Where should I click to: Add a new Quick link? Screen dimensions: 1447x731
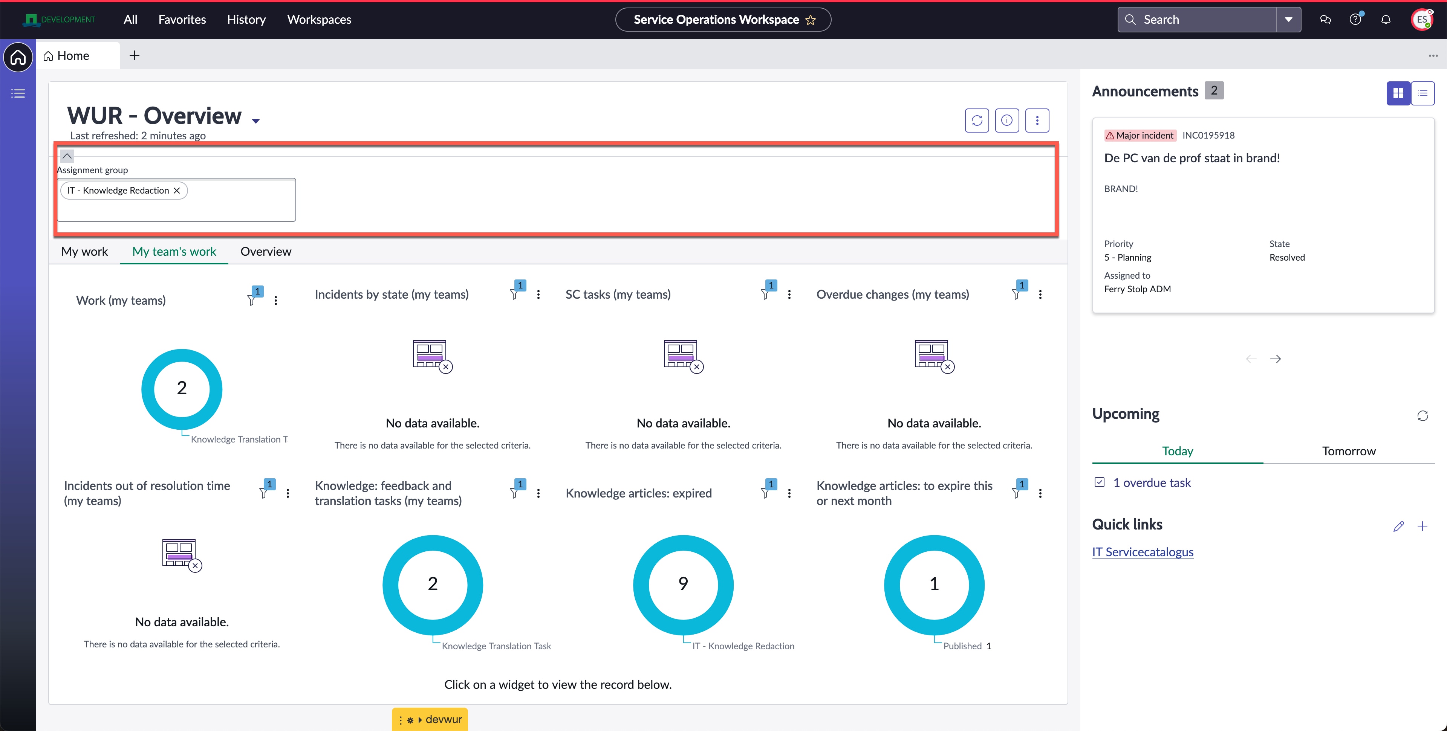1422,526
